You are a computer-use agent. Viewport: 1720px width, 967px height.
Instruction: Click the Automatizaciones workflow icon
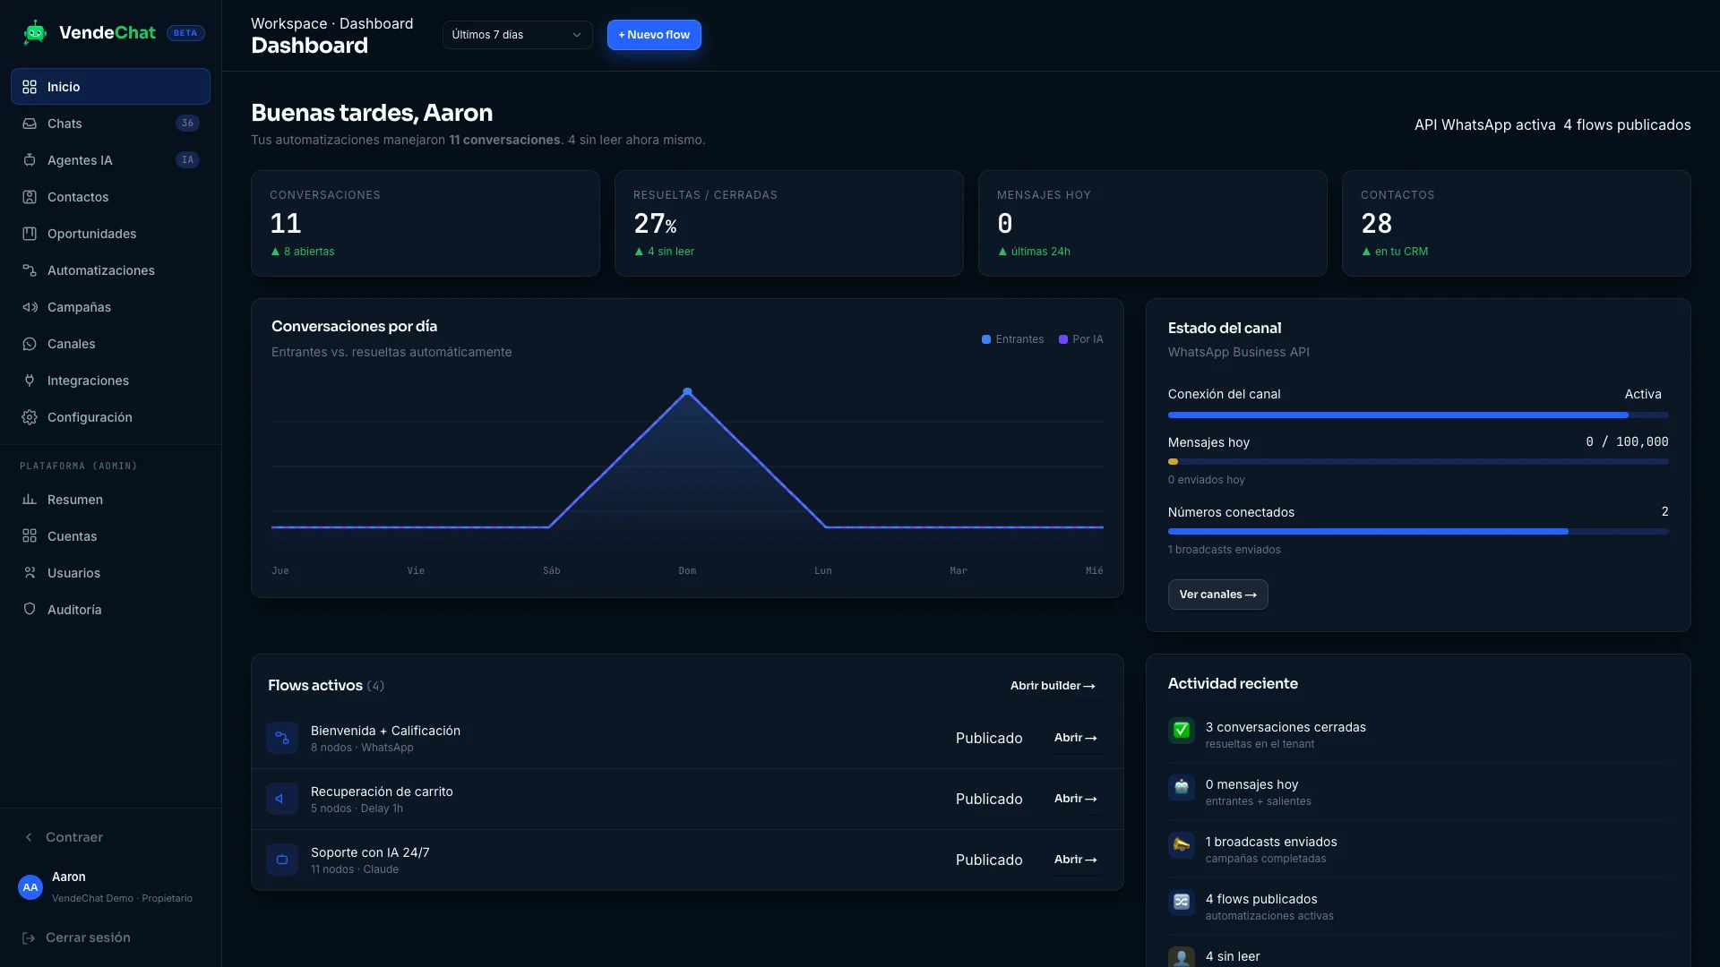(x=30, y=270)
